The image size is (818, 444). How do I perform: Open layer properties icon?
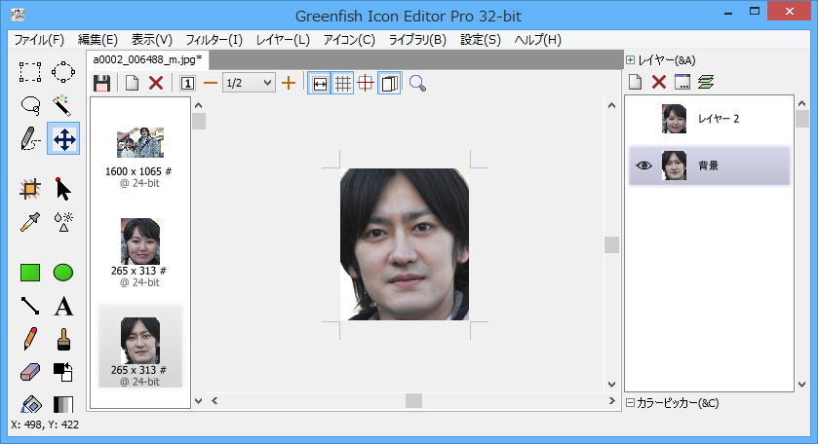click(x=682, y=82)
